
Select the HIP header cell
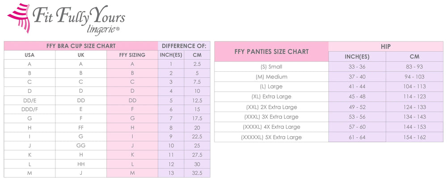coord(386,46)
